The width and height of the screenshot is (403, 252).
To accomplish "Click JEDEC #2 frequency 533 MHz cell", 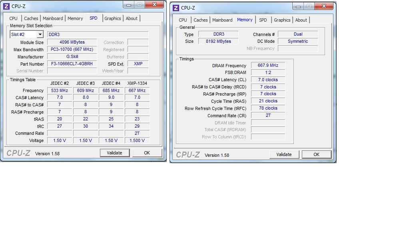I will 60,90.
